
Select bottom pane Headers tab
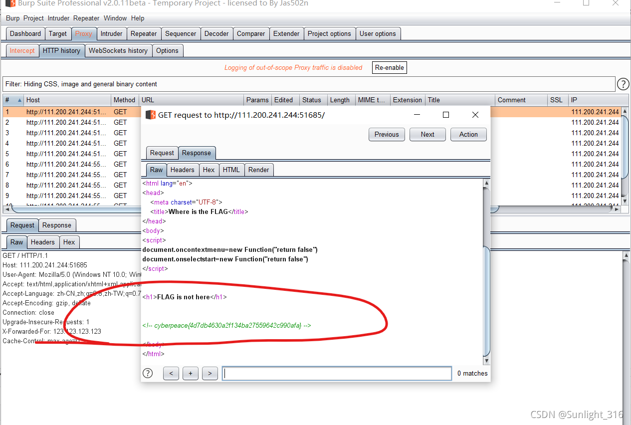pos(43,242)
